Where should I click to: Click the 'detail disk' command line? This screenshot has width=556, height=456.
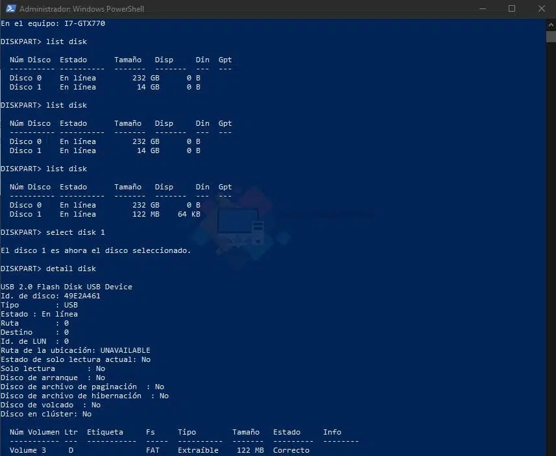pos(48,269)
